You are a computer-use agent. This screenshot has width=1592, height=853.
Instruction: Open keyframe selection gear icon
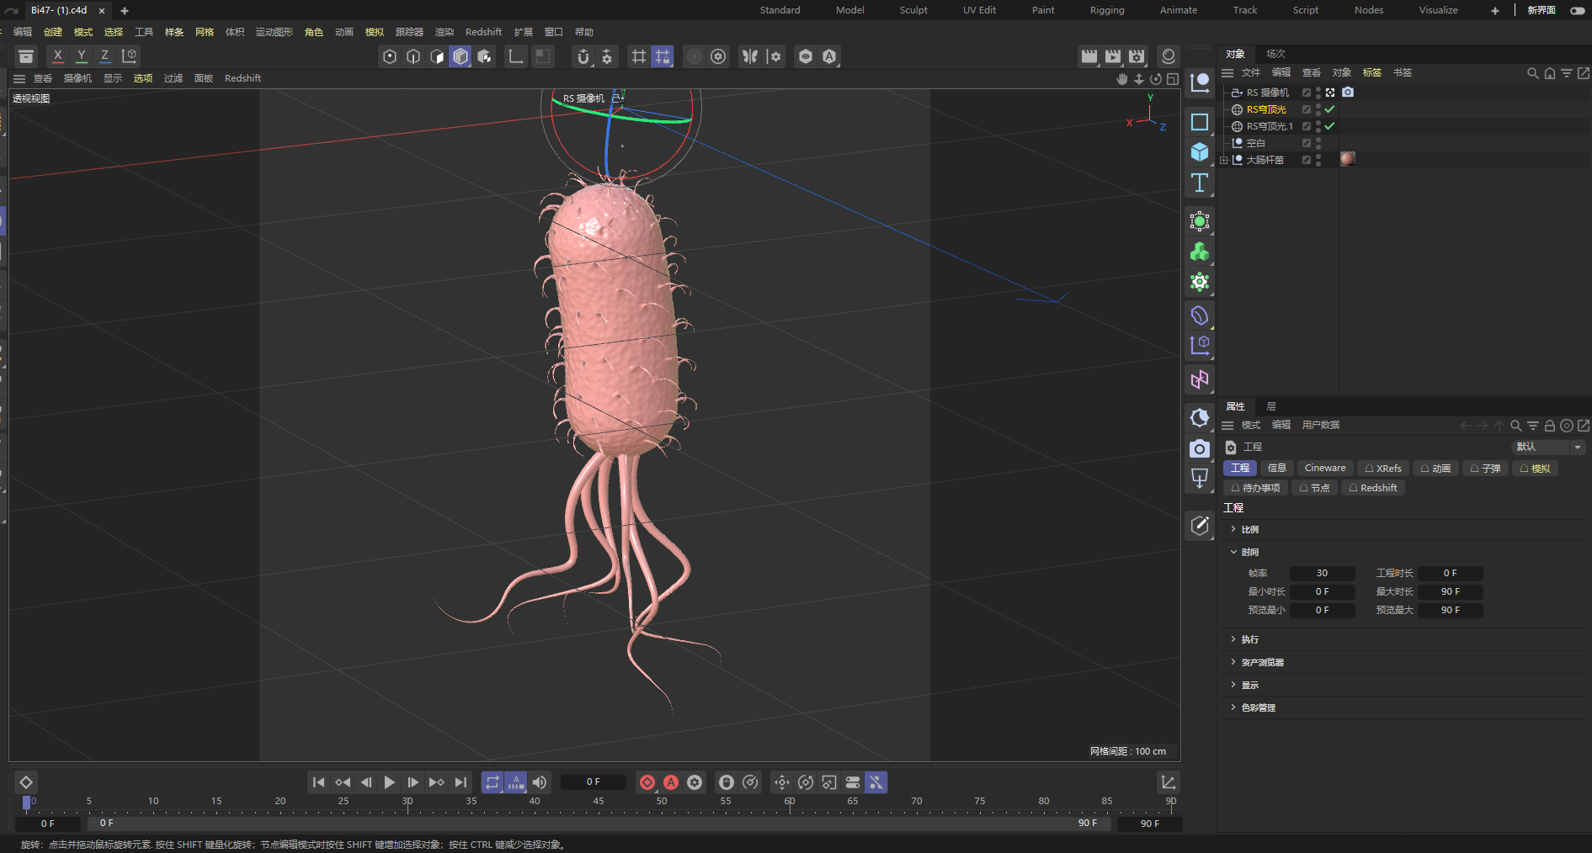695,782
